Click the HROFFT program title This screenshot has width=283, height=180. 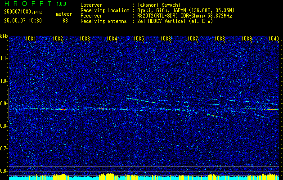(28, 4)
